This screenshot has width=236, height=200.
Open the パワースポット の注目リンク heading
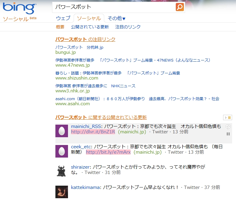pyautogui.click(x=85, y=39)
